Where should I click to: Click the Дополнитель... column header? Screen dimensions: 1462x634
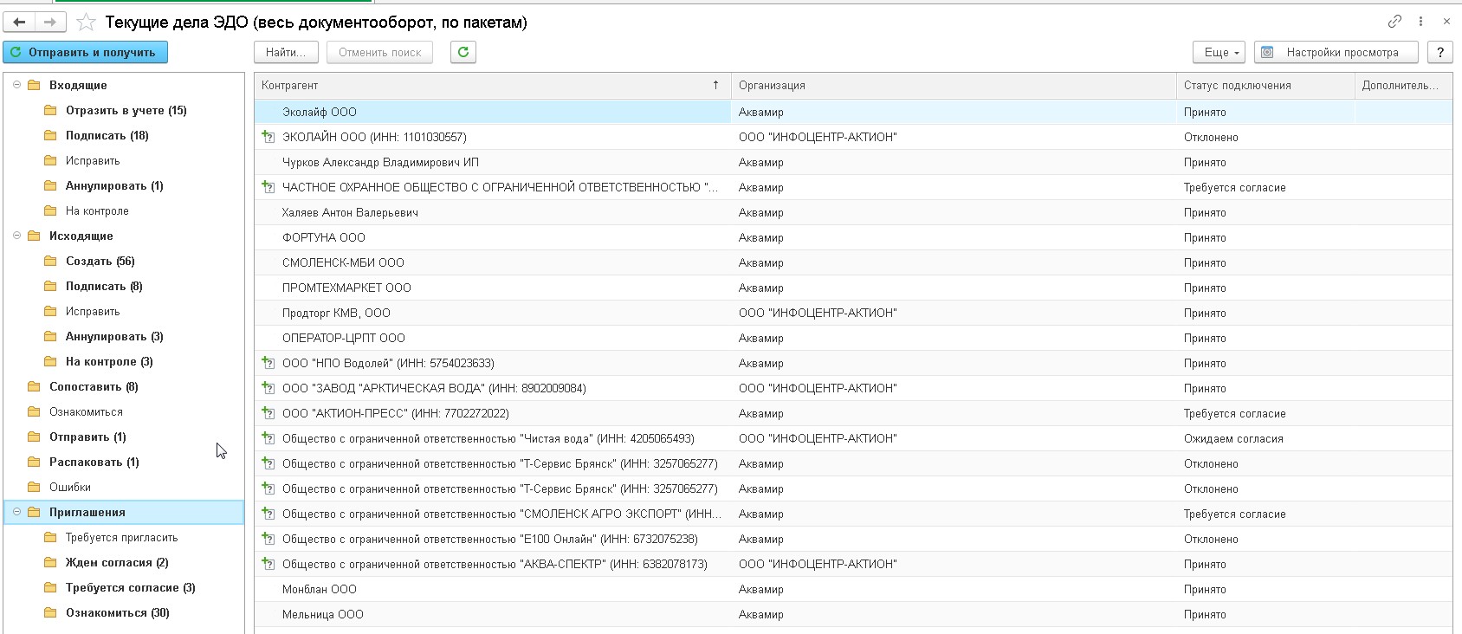[1403, 85]
